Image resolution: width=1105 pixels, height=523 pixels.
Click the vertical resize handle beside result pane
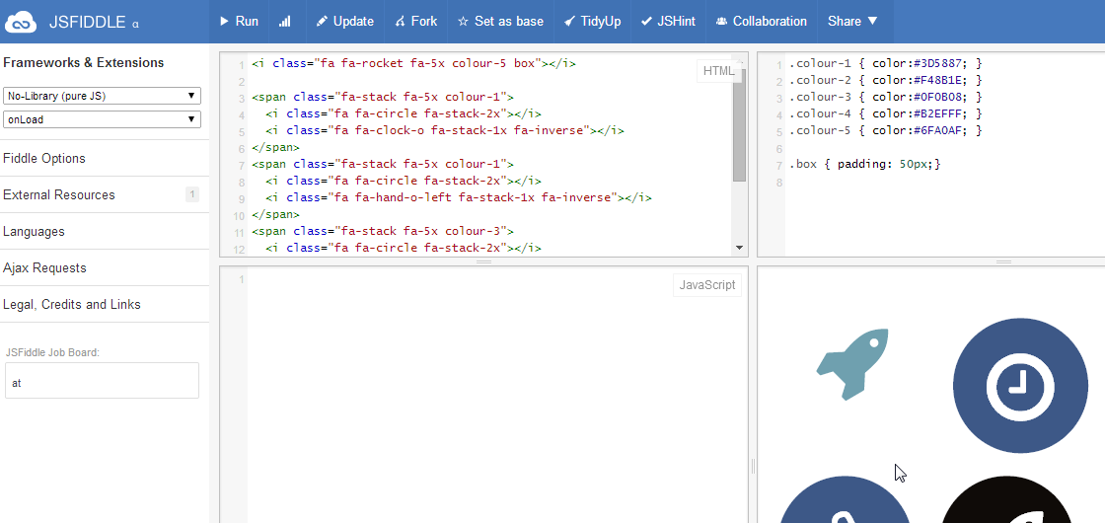[753, 466]
